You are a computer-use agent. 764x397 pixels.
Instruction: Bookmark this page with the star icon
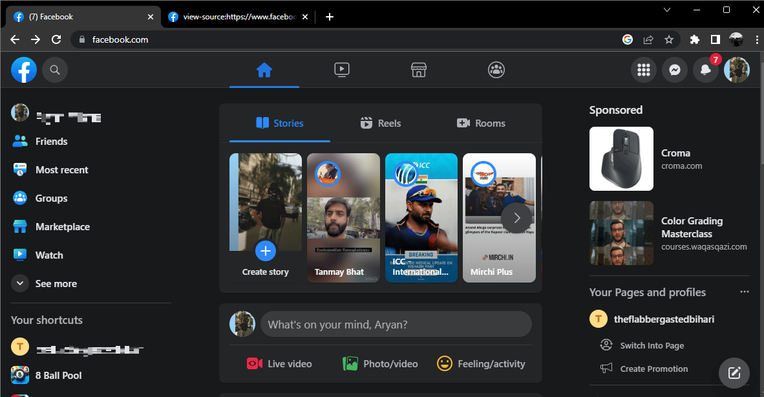pyautogui.click(x=669, y=40)
